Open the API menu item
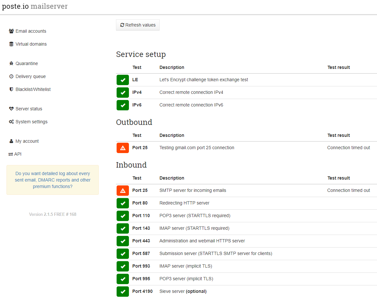 pyautogui.click(x=15, y=154)
